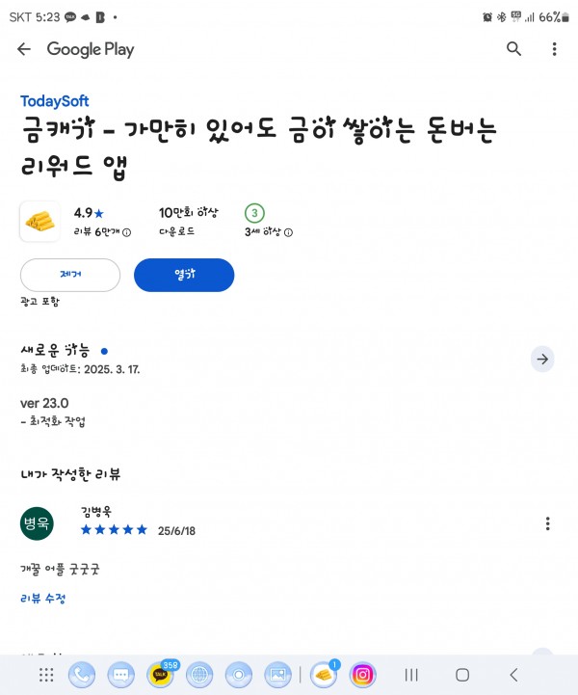Open three-dot menu for my review
578x695 pixels.
548,523
